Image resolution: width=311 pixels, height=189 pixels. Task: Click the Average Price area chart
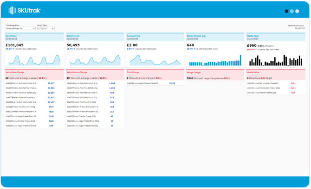[x=155, y=60]
